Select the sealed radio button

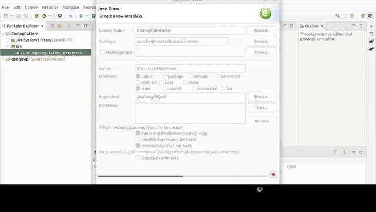tap(166, 88)
